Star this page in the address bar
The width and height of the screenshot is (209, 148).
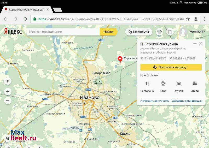pos(188,19)
